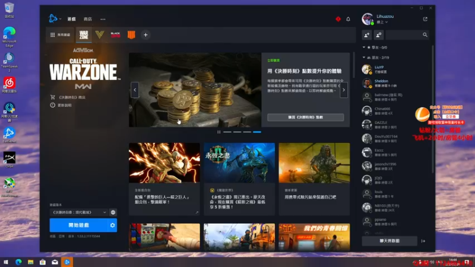Open the patch notes link
The height and width of the screenshot is (267, 475).
[61, 106]
